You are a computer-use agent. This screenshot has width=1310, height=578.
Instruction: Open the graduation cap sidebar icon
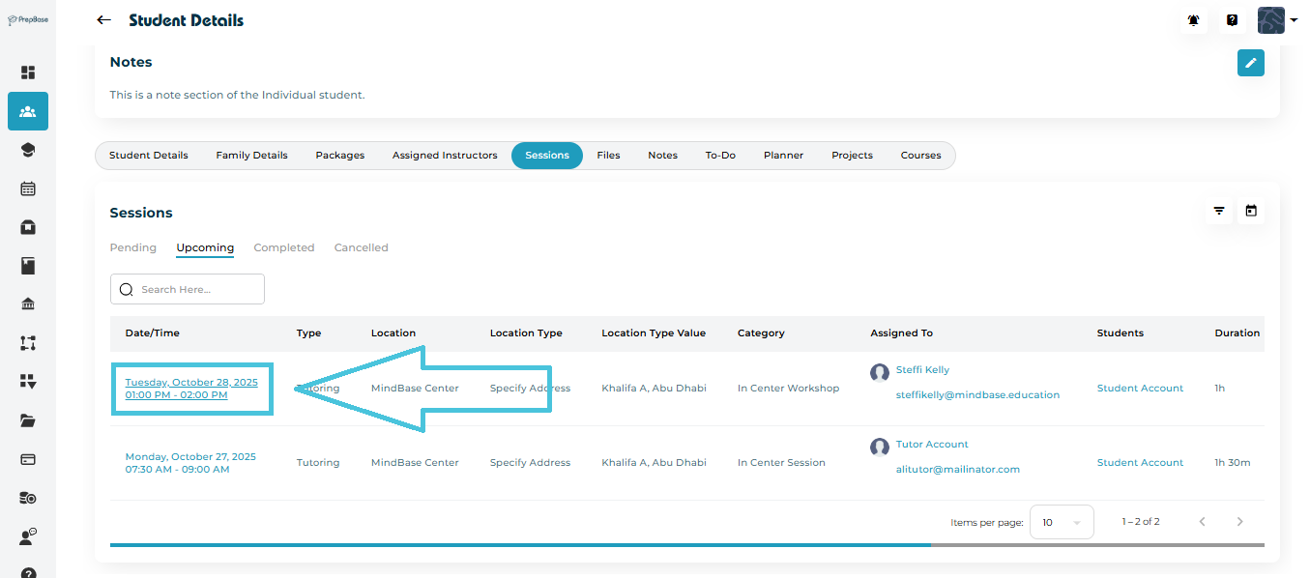pyautogui.click(x=28, y=150)
